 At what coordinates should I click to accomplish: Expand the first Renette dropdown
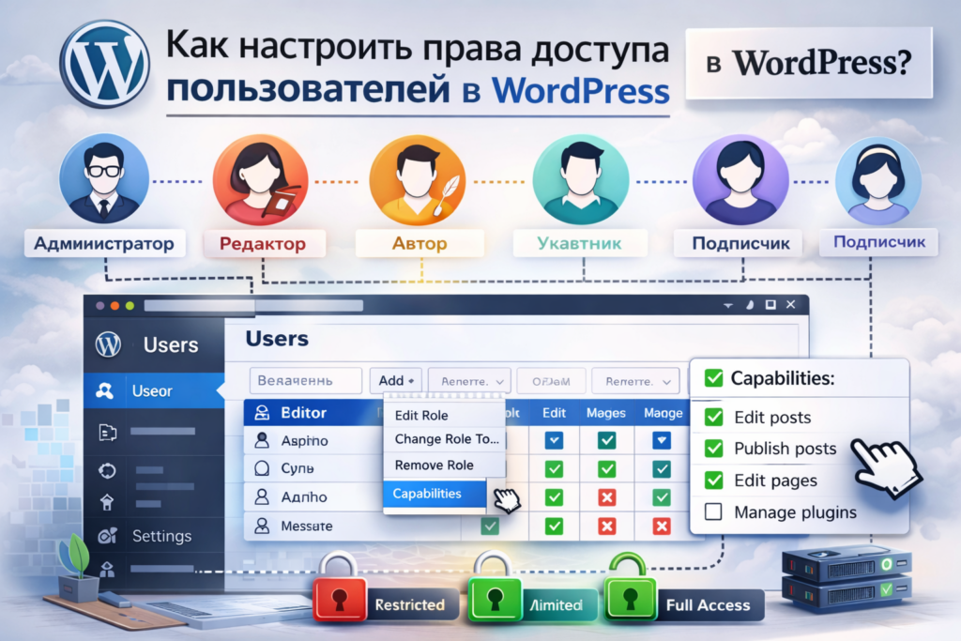click(x=469, y=381)
